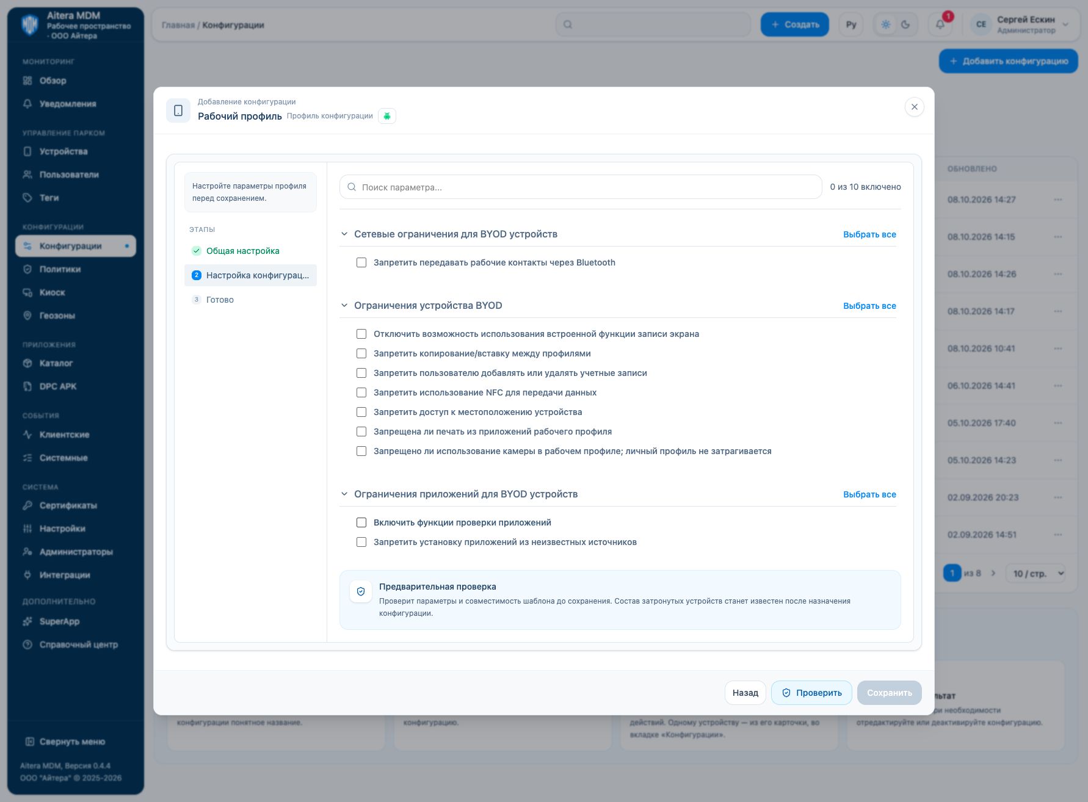Select the light theme sun icon
Viewport: 1088px width, 802px height.
pyautogui.click(x=886, y=24)
